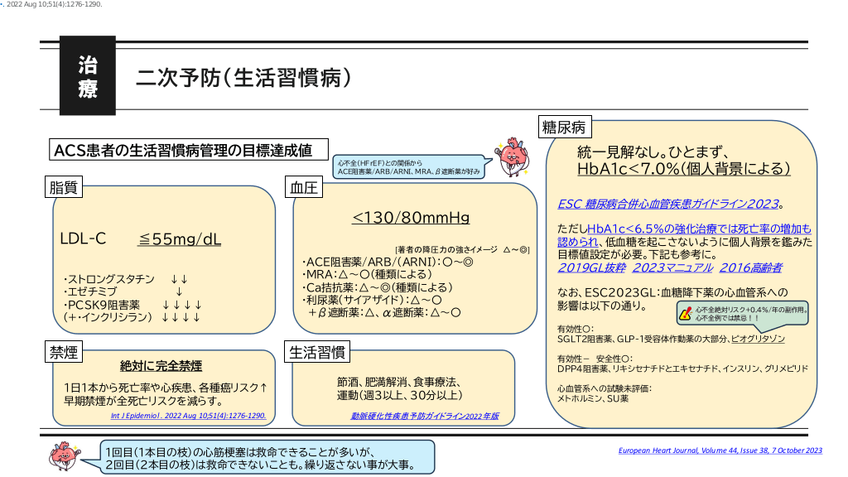848x477 pixels.
Task: Click the 禁煙 section label
Action: [63, 353]
